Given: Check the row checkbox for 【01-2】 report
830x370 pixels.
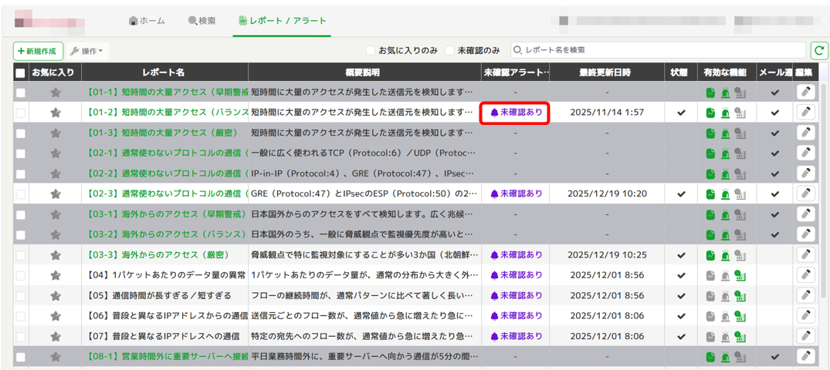Looking at the screenshot, I should [20, 113].
